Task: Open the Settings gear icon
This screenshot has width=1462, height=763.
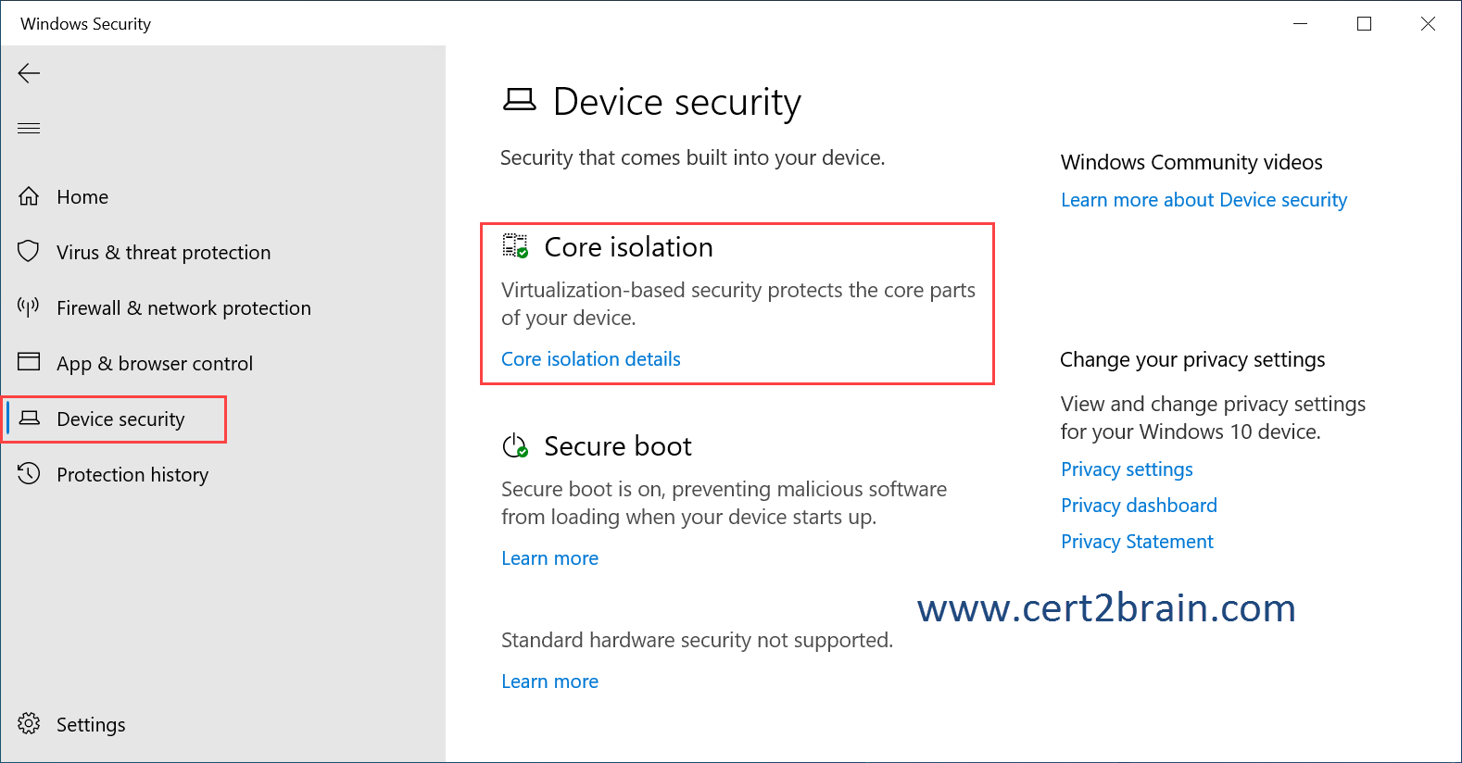Action: (29, 724)
